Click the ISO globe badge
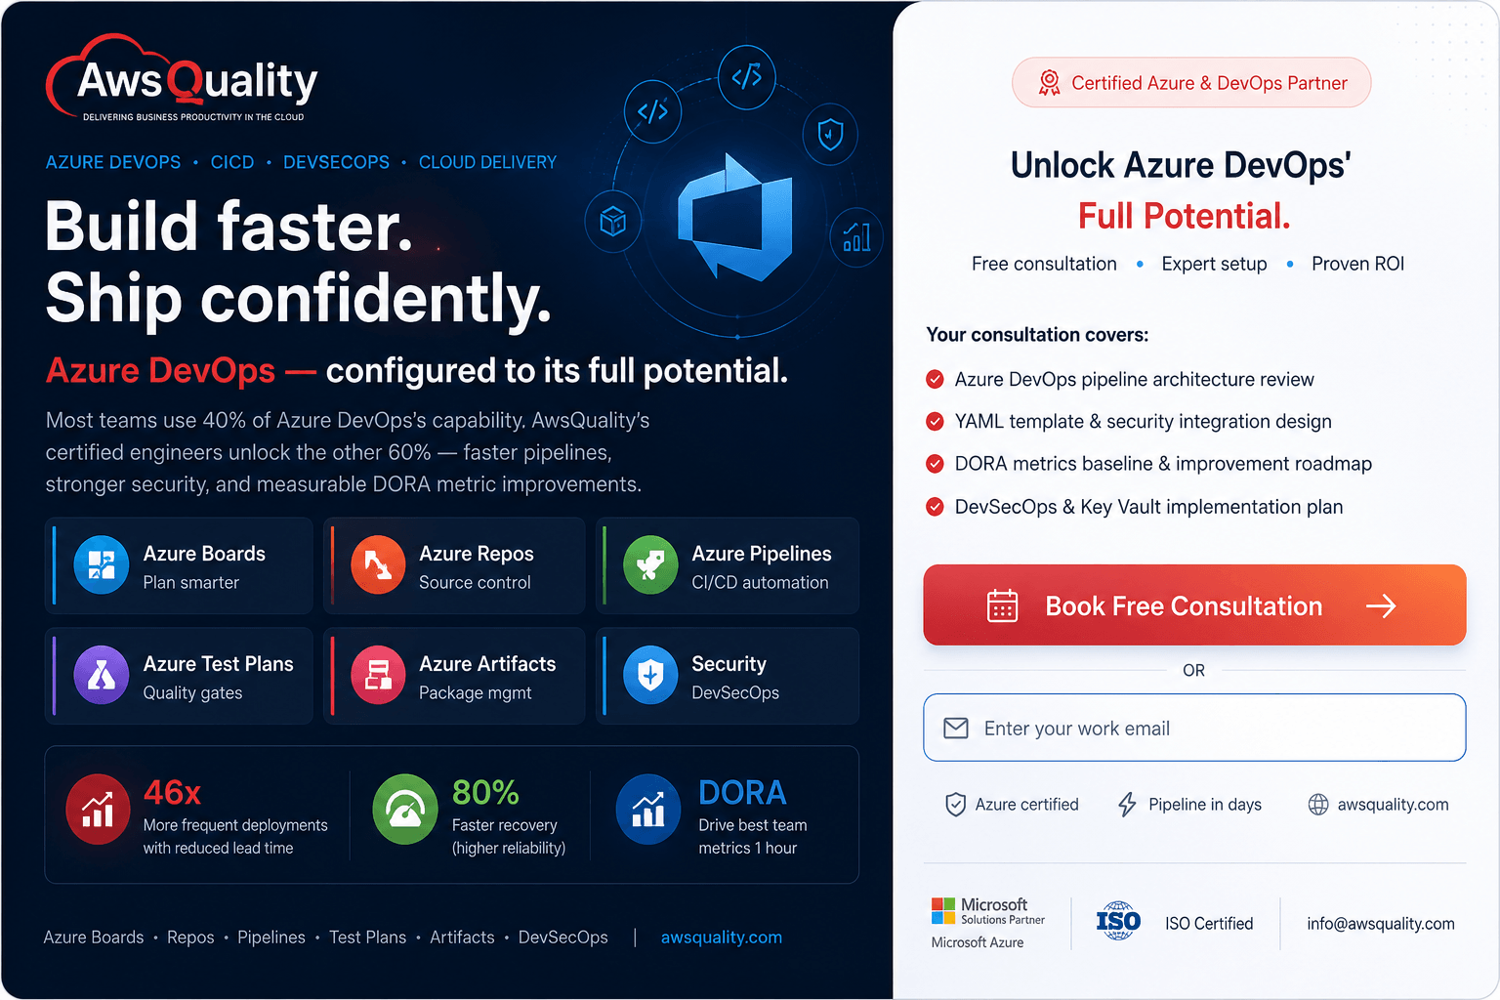The height and width of the screenshot is (1000, 1500). click(1118, 921)
